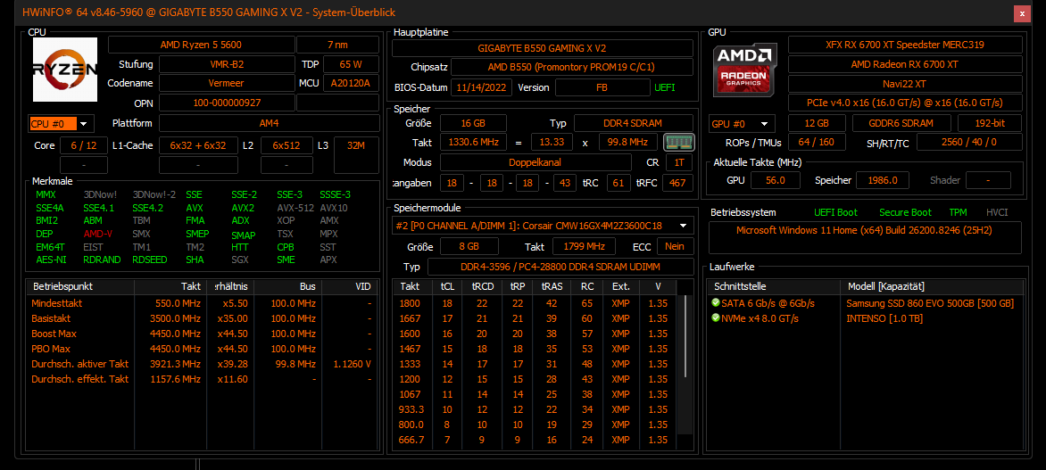Click the Ext. column header
Viewport: 1046px width, 470px height.
click(x=620, y=286)
